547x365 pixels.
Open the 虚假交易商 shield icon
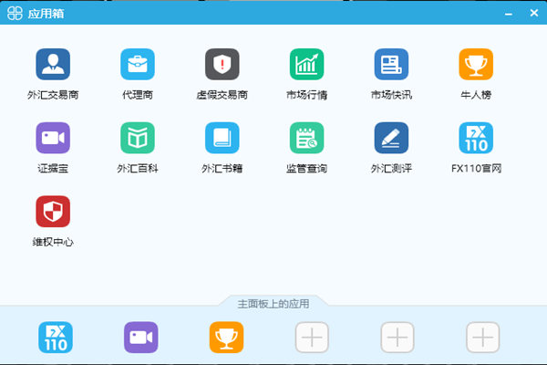pyautogui.click(x=222, y=64)
